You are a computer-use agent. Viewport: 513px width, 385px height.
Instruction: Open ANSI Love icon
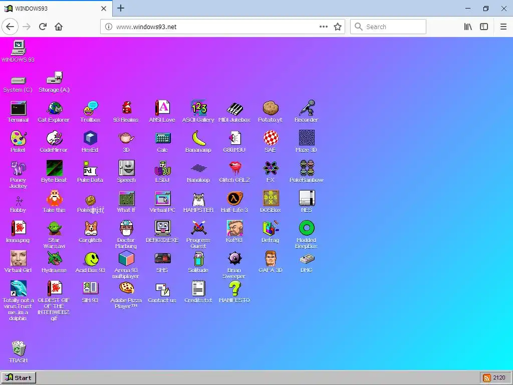162,108
